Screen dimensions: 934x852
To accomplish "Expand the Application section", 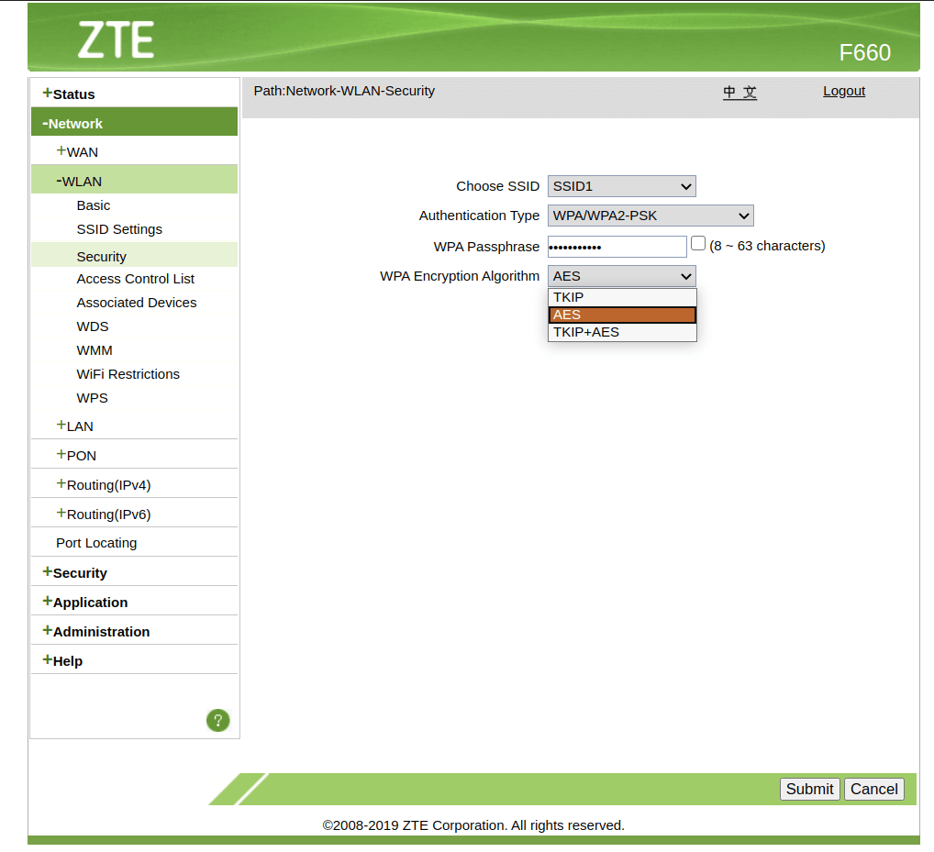I will coord(84,602).
